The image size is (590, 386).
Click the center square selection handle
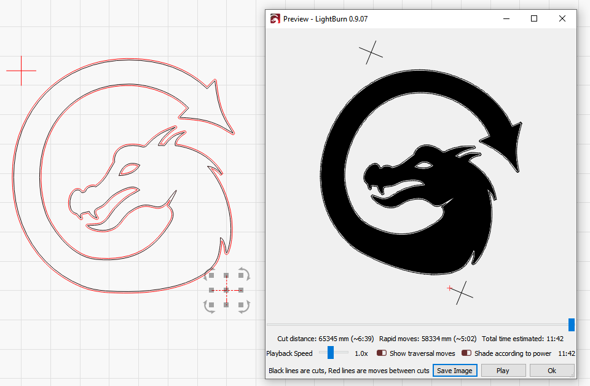point(226,289)
